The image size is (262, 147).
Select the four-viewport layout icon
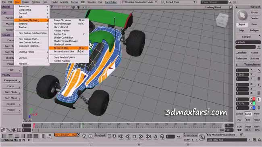point(29,136)
